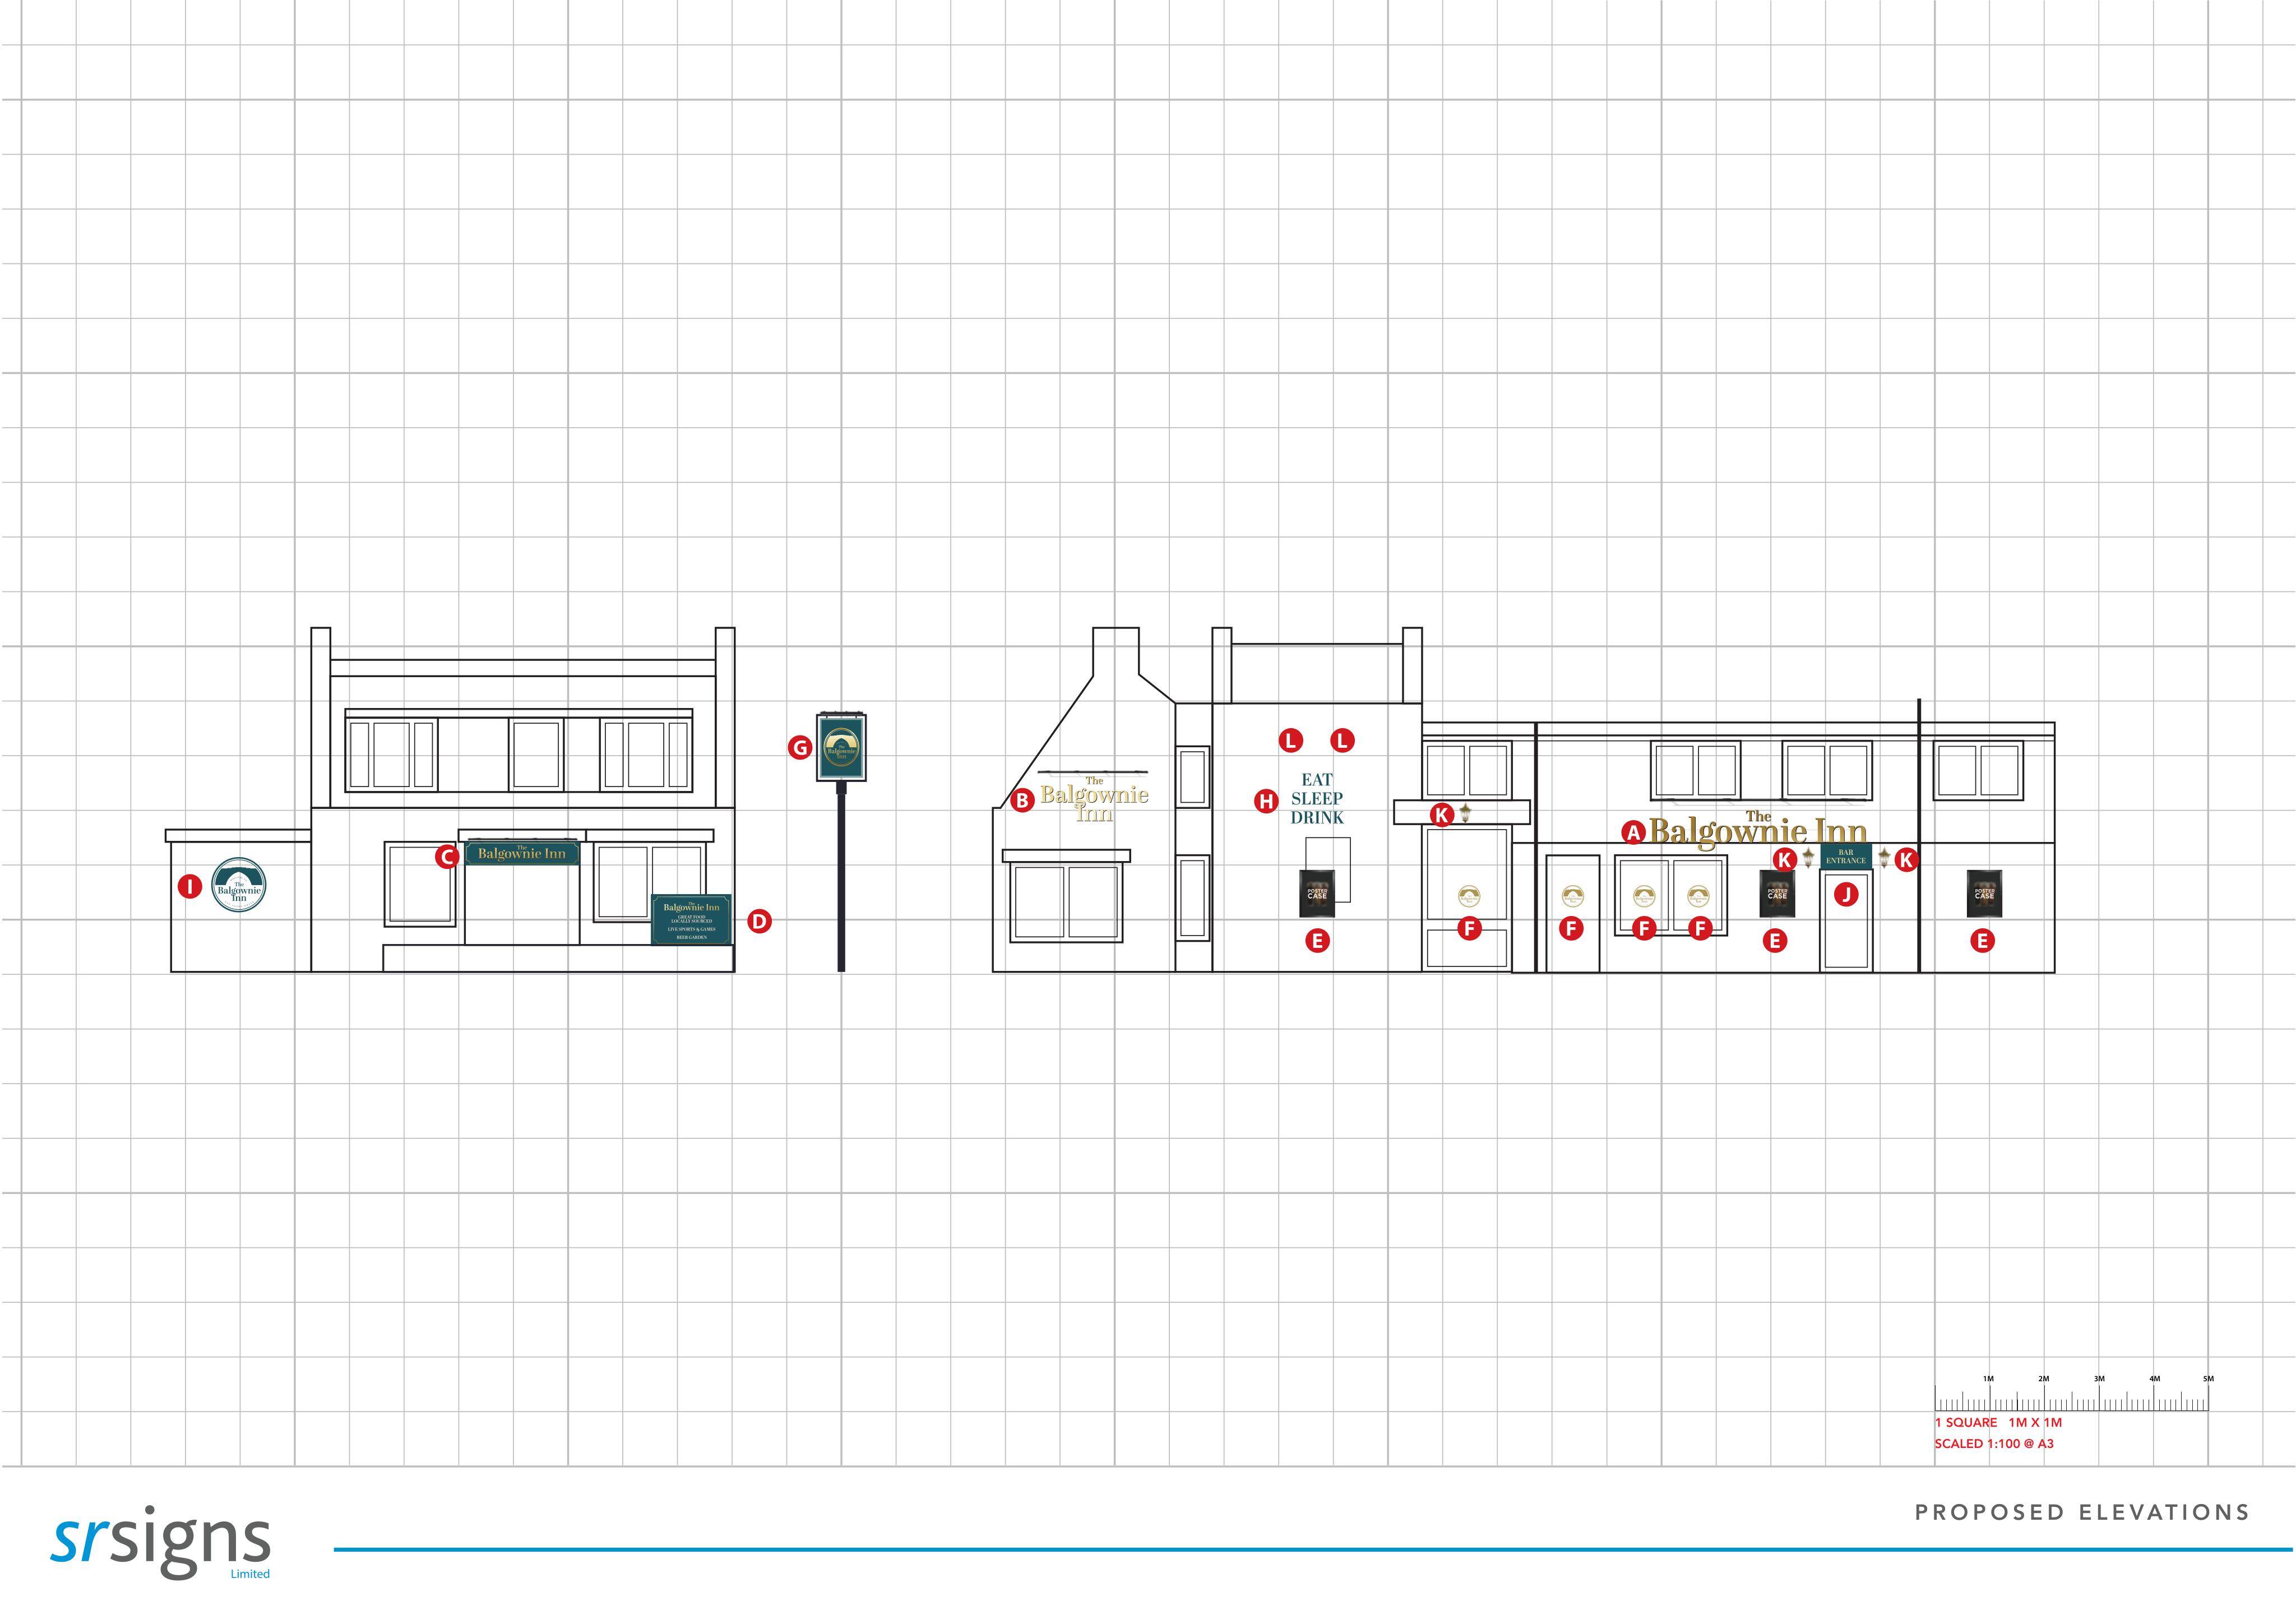Select the green amenity board labeled D
Screen dimensions: 2296x1624
tap(692, 920)
